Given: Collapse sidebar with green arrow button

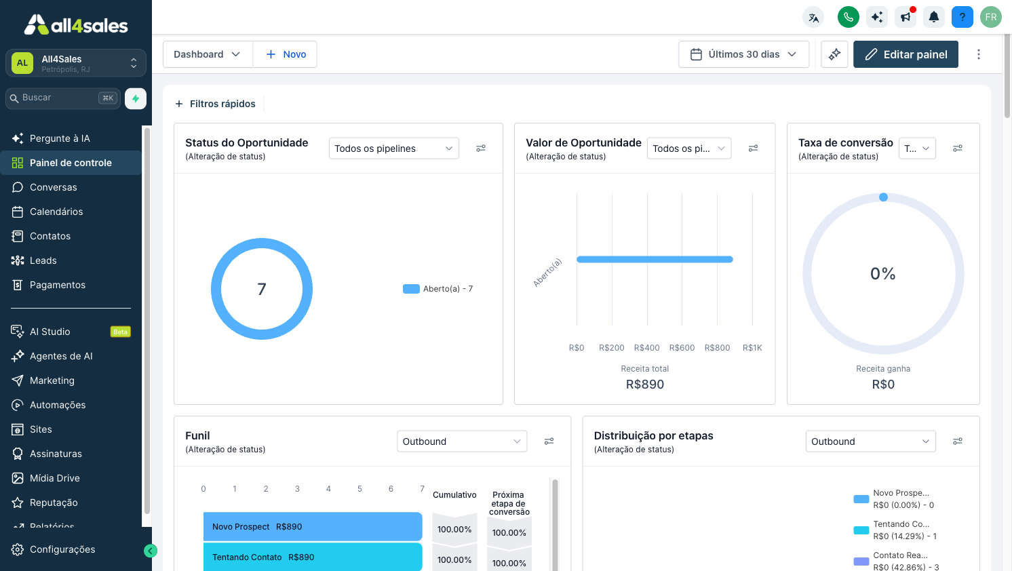Looking at the screenshot, I should pyautogui.click(x=151, y=551).
